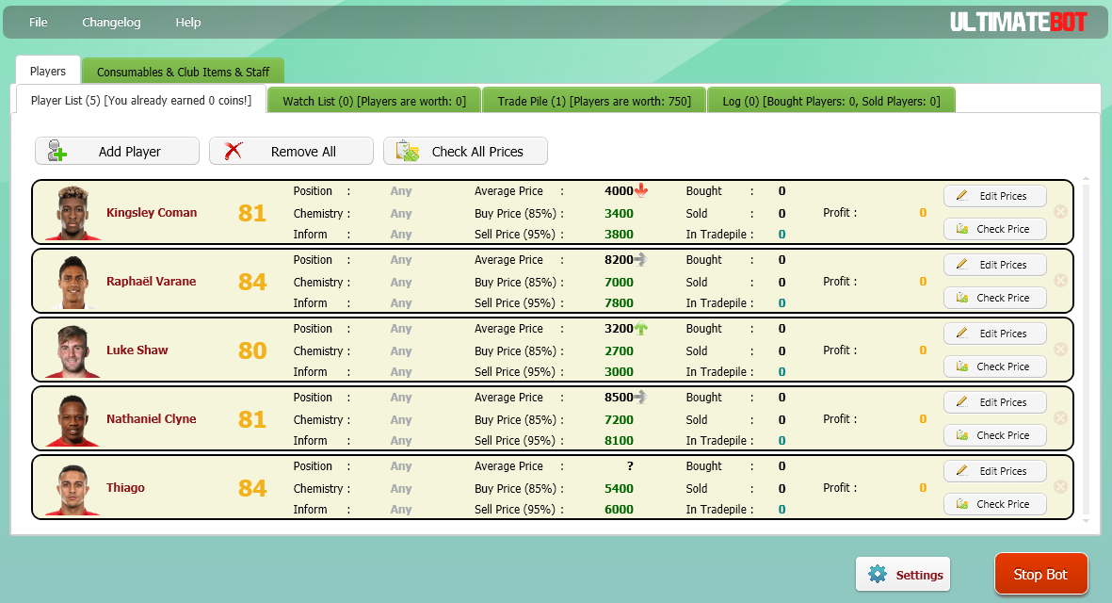Click the green up-arrow price trend for Shaw
The width and height of the screenshot is (1112, 603).
point(641,328)
